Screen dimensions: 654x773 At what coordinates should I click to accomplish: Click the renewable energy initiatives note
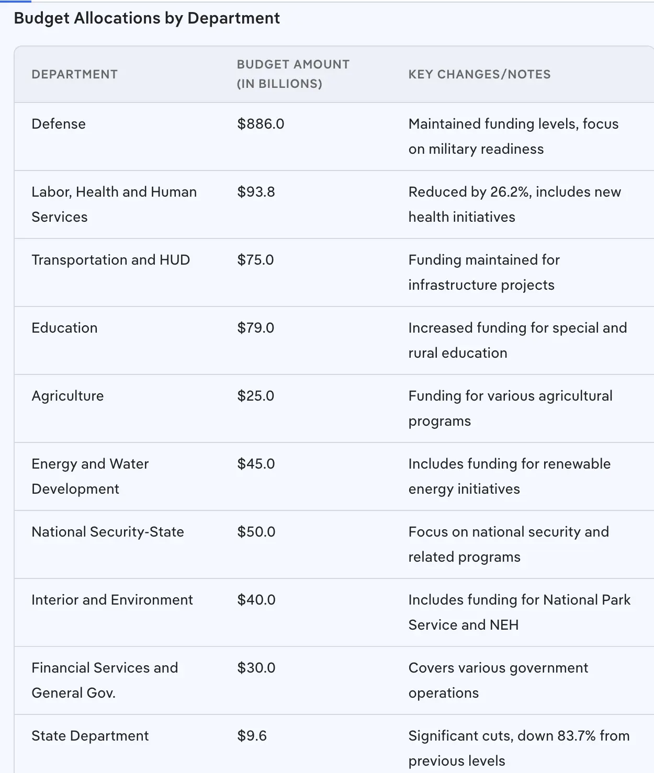click(x=509, y=476)
